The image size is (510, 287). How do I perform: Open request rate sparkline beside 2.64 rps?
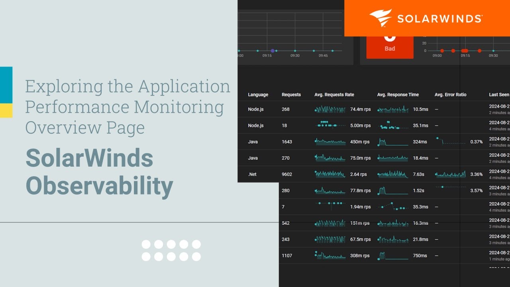pos(330,174)
